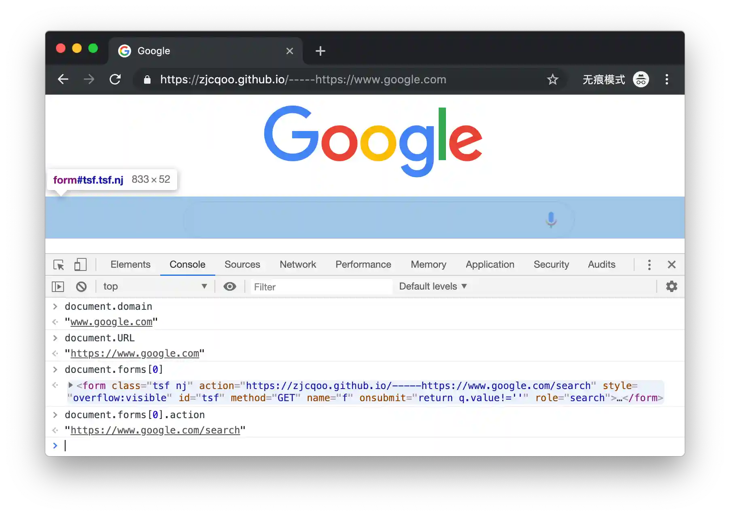Expand the form element node triangle

[70, 385]
